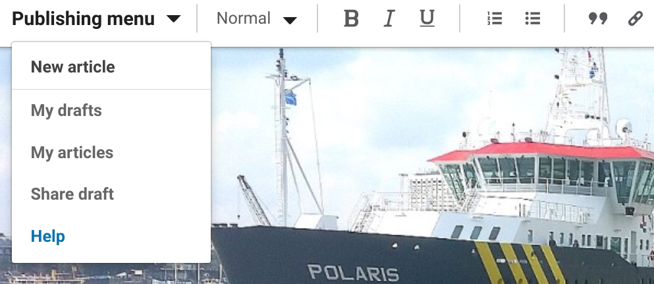Click the arrow beside Normal style
Screen dimensions: 654x284
coord(290,20)
